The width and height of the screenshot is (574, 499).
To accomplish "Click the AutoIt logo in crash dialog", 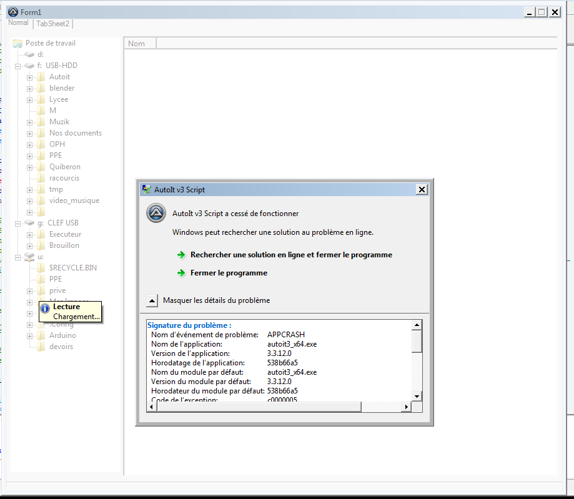I will 156,214.
